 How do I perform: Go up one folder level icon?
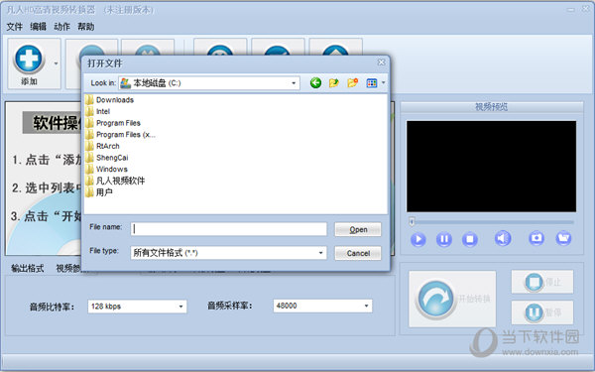334,82
